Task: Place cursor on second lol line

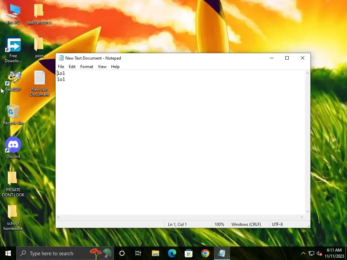Action: click(61, 79)
